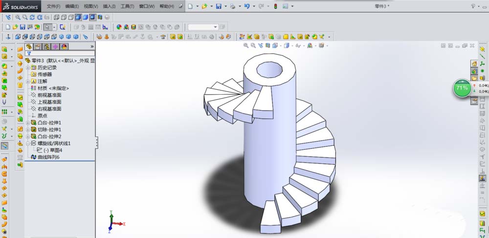489x238 pixels.
Task: Open the dropdown arrow beside the Save icon
Action: 225,6
